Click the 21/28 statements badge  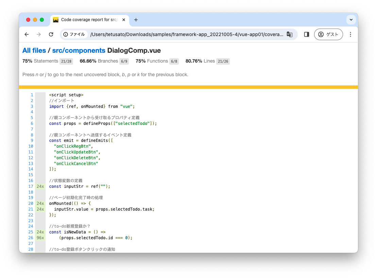66,61
